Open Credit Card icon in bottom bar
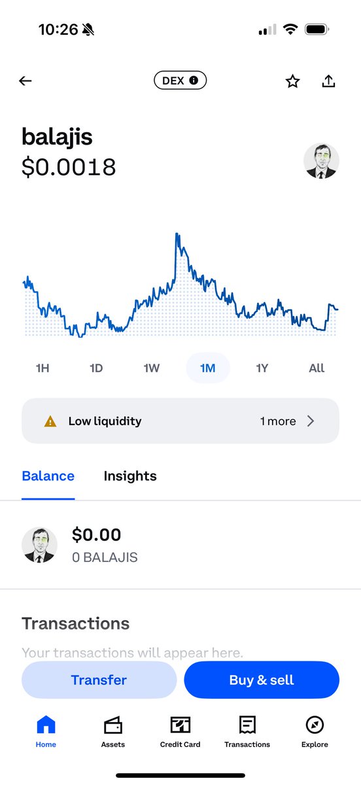This screenshot has height=785, width=361. pos(180,725)
